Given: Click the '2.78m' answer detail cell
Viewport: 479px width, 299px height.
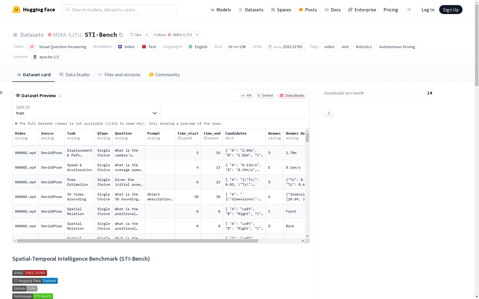Looking at the screenshot, I should (294, 153).
